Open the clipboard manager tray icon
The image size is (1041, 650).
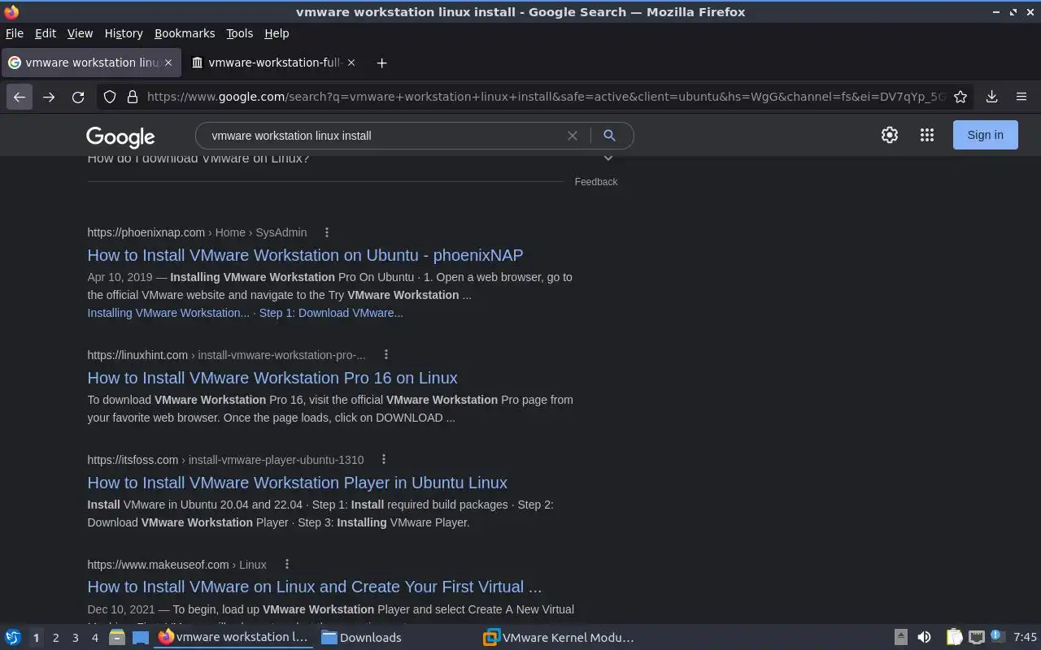[x=954, y=637]
